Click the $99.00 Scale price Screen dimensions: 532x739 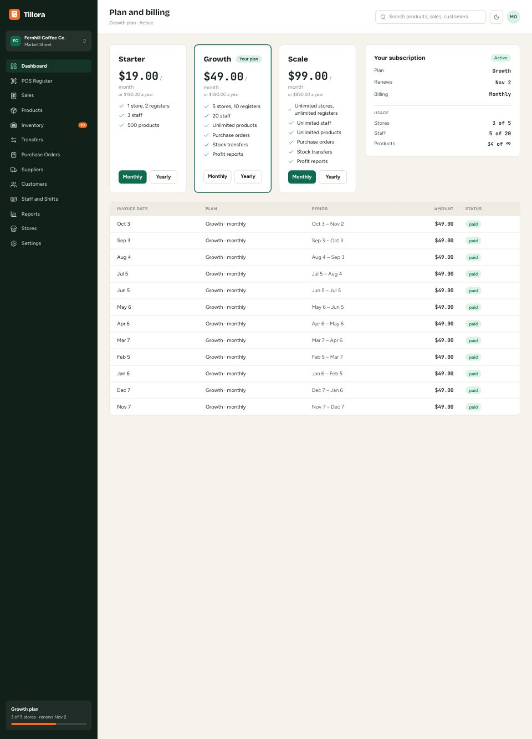308,76
